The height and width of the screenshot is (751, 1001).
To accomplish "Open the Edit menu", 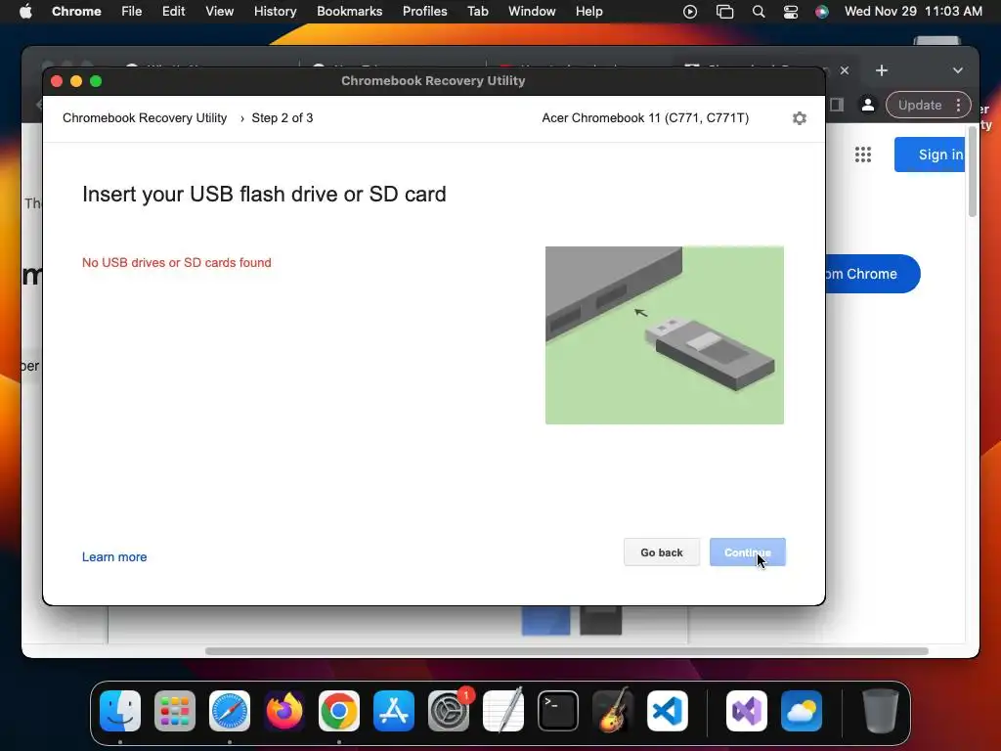I will coord(173,12).
